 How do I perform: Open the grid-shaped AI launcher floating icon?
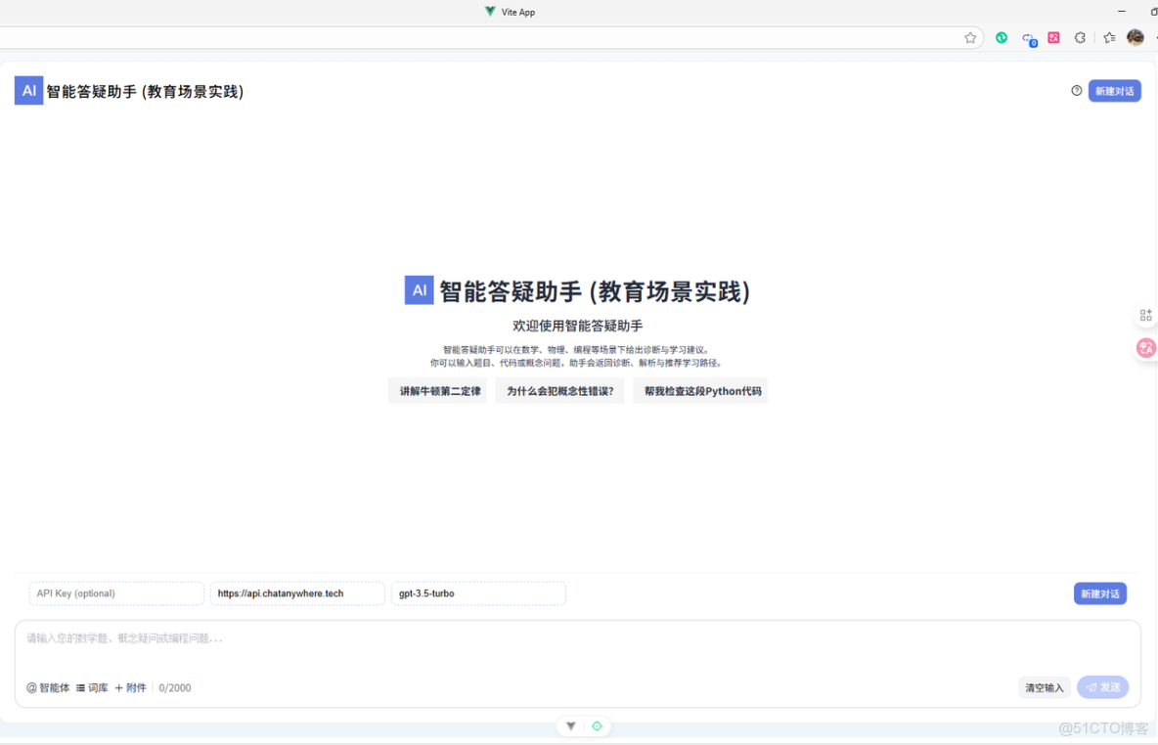1145,315
